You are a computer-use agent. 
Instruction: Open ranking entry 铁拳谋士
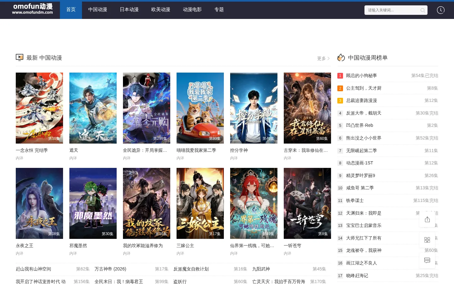click(355, 200)
